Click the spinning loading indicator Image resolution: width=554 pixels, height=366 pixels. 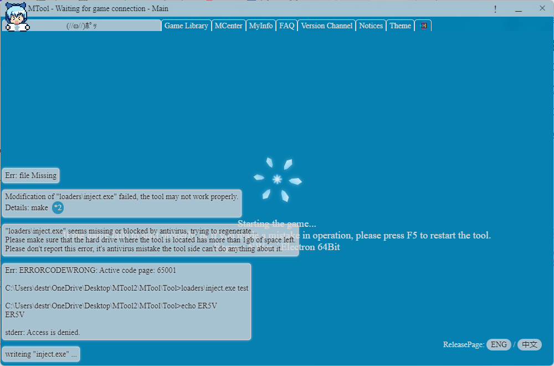(278, 179)
